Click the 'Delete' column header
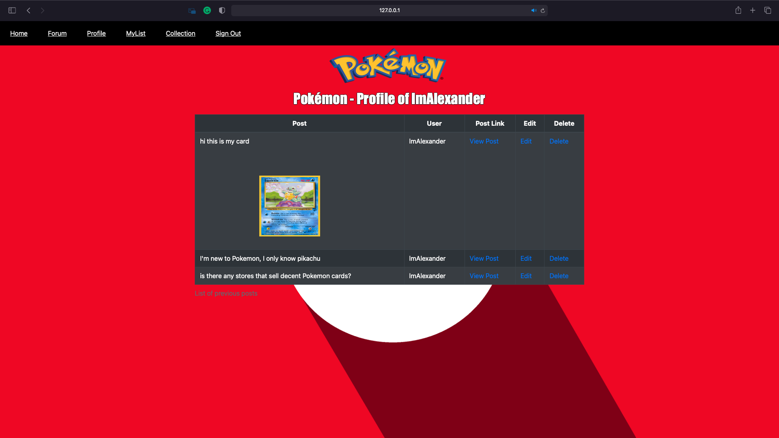The height and width of the screenshot is (438, 779). (564, 123)
